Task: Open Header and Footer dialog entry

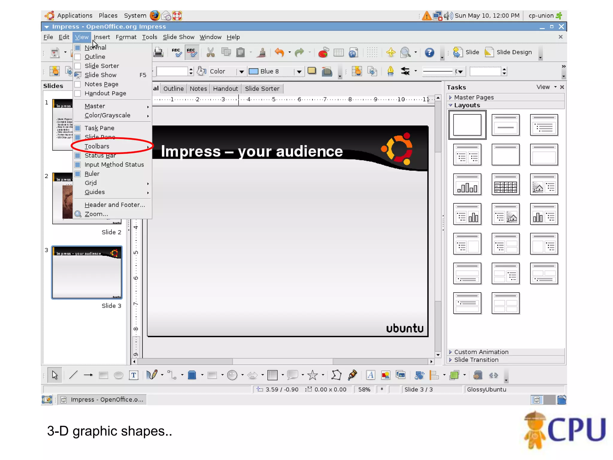Action: pyautogui.click(x=112, y=205)
